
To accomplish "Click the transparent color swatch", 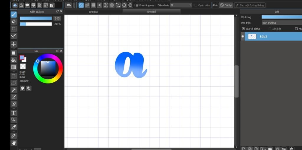I will 23,66.
